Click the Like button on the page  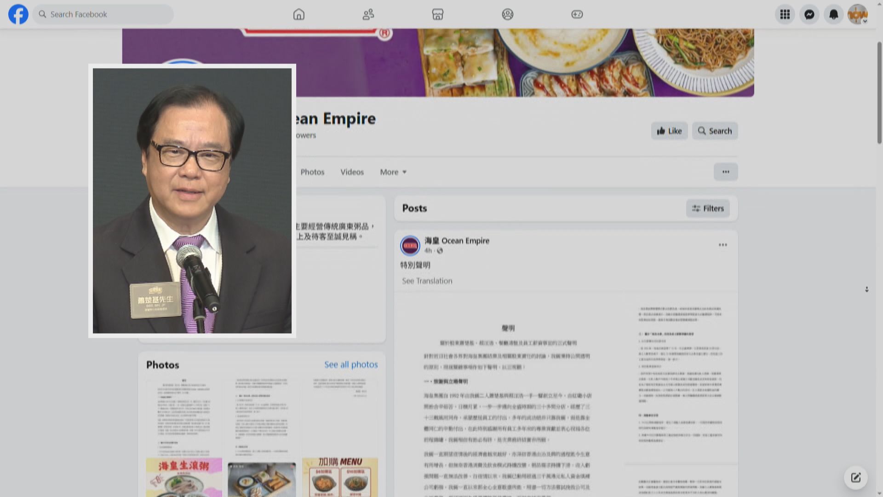point(669,131)
